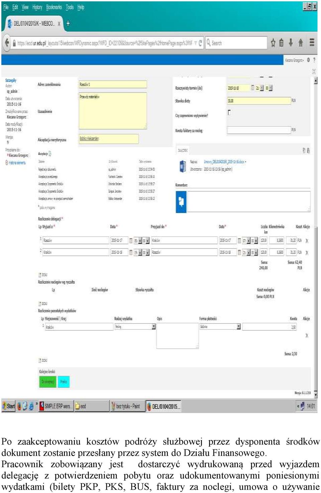The width and height of the screenshot is (321, 493).
Task: Open the user name dropdown at the top right
Action: click(x=294, y=60)
